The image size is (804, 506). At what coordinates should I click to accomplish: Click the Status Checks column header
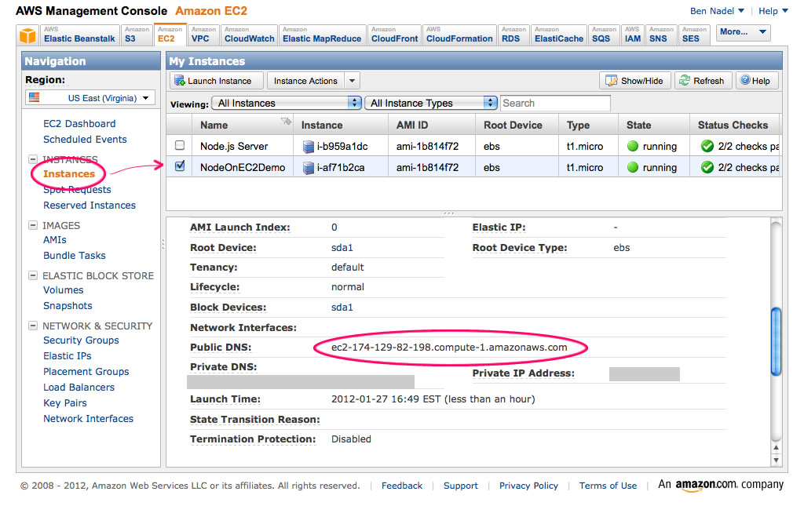[733, 125]
